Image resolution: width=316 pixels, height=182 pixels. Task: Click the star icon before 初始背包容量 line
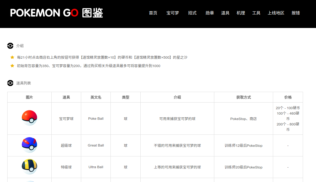pyautogui.click(x=12, y=66)
